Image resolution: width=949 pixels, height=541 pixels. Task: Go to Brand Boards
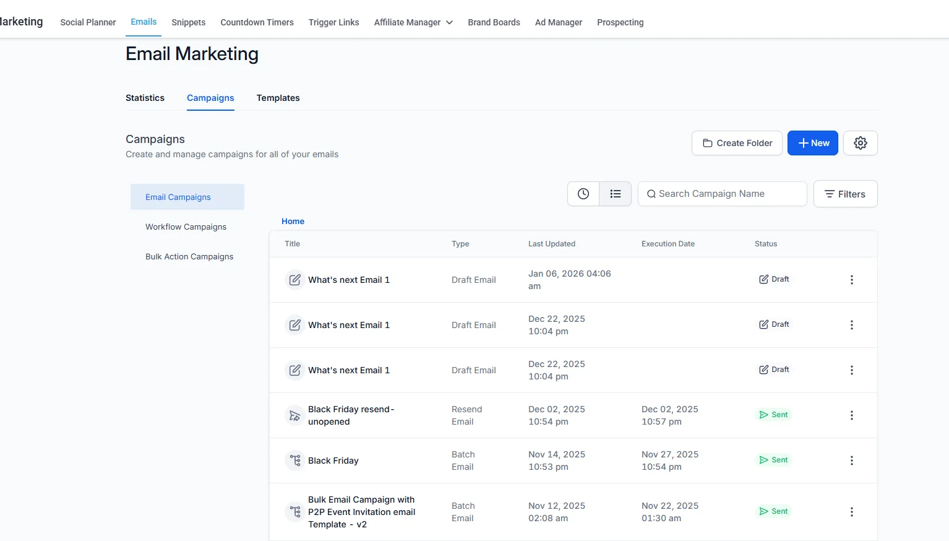[x=494, y=22]
